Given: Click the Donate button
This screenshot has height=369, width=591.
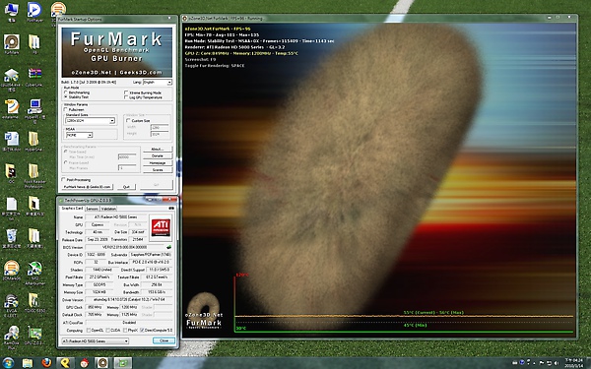Looking at the screenshot, I should 158,155.
